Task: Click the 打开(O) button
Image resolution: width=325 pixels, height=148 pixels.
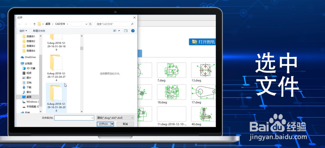Action: pos(104,124)
